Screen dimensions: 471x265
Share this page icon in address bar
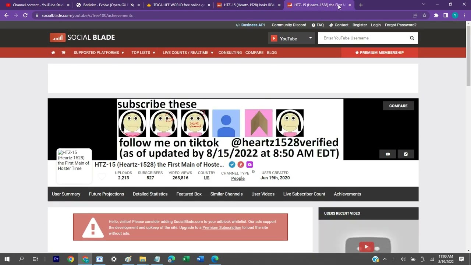click(415, 15)
